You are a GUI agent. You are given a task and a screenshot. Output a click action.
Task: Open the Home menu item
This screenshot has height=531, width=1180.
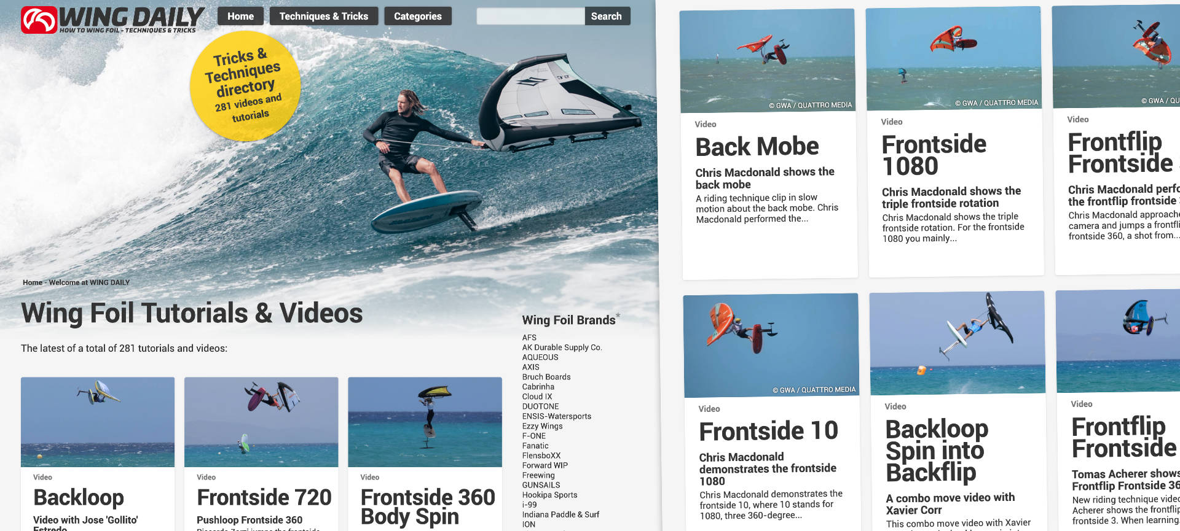240,16
